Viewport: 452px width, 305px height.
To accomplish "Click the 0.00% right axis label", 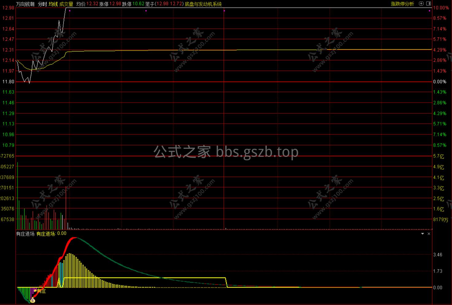I will (440, 82).
